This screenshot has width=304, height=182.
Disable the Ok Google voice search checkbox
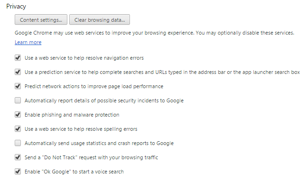(18, 172)
